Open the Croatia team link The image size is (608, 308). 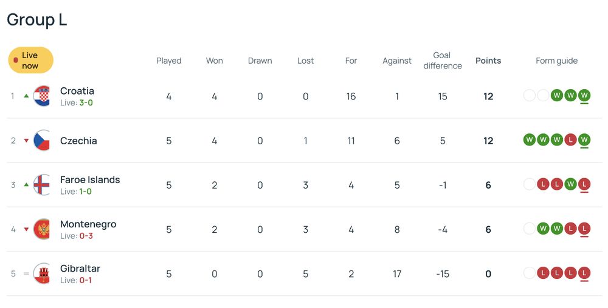click(x=77, y=91)
